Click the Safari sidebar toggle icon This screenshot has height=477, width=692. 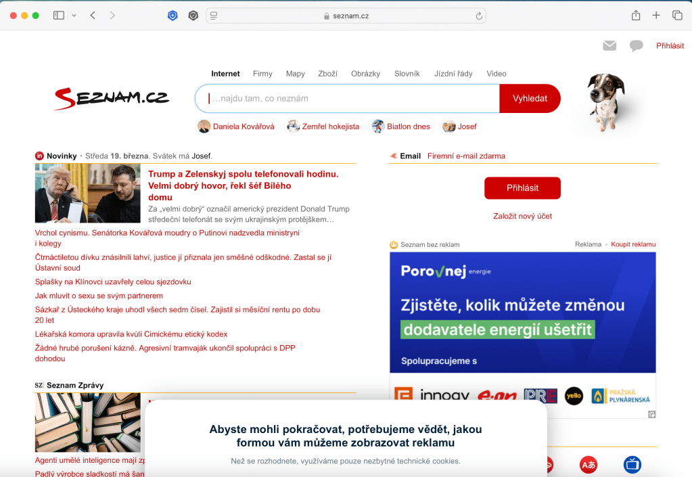tap(59, 16)
